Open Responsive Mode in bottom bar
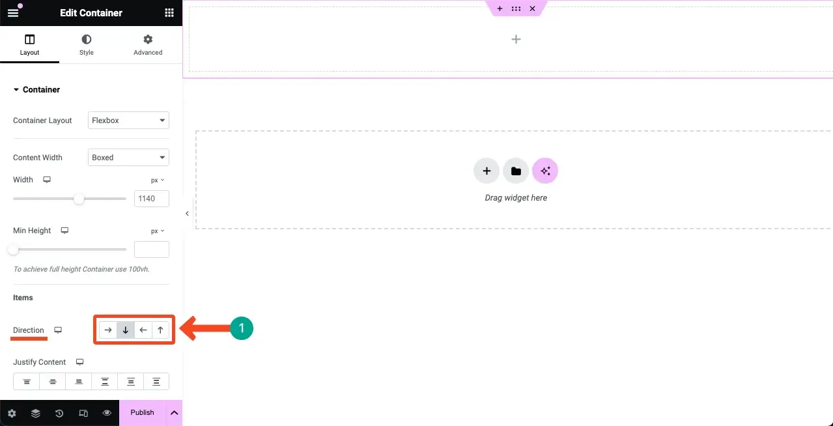833x426 pixels. (x=83, y=413)
